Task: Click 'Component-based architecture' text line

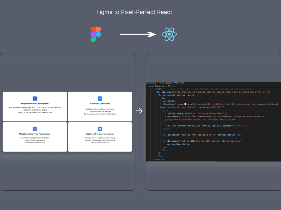Action: point(100,111)
